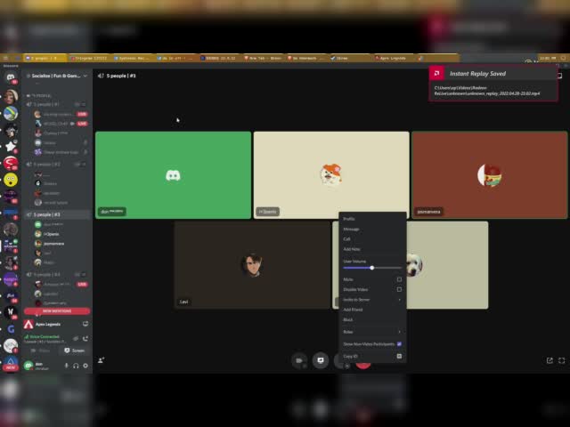Image resolution: width=570 pixels, height=427 pixels.
Task: Open the black W server icon
Action: coord(11,312)
